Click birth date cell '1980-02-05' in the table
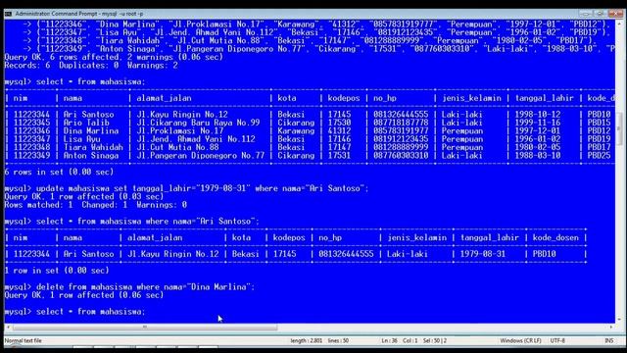Image resolution: width=627 pixels, height=353 pixels. [538, 147]
